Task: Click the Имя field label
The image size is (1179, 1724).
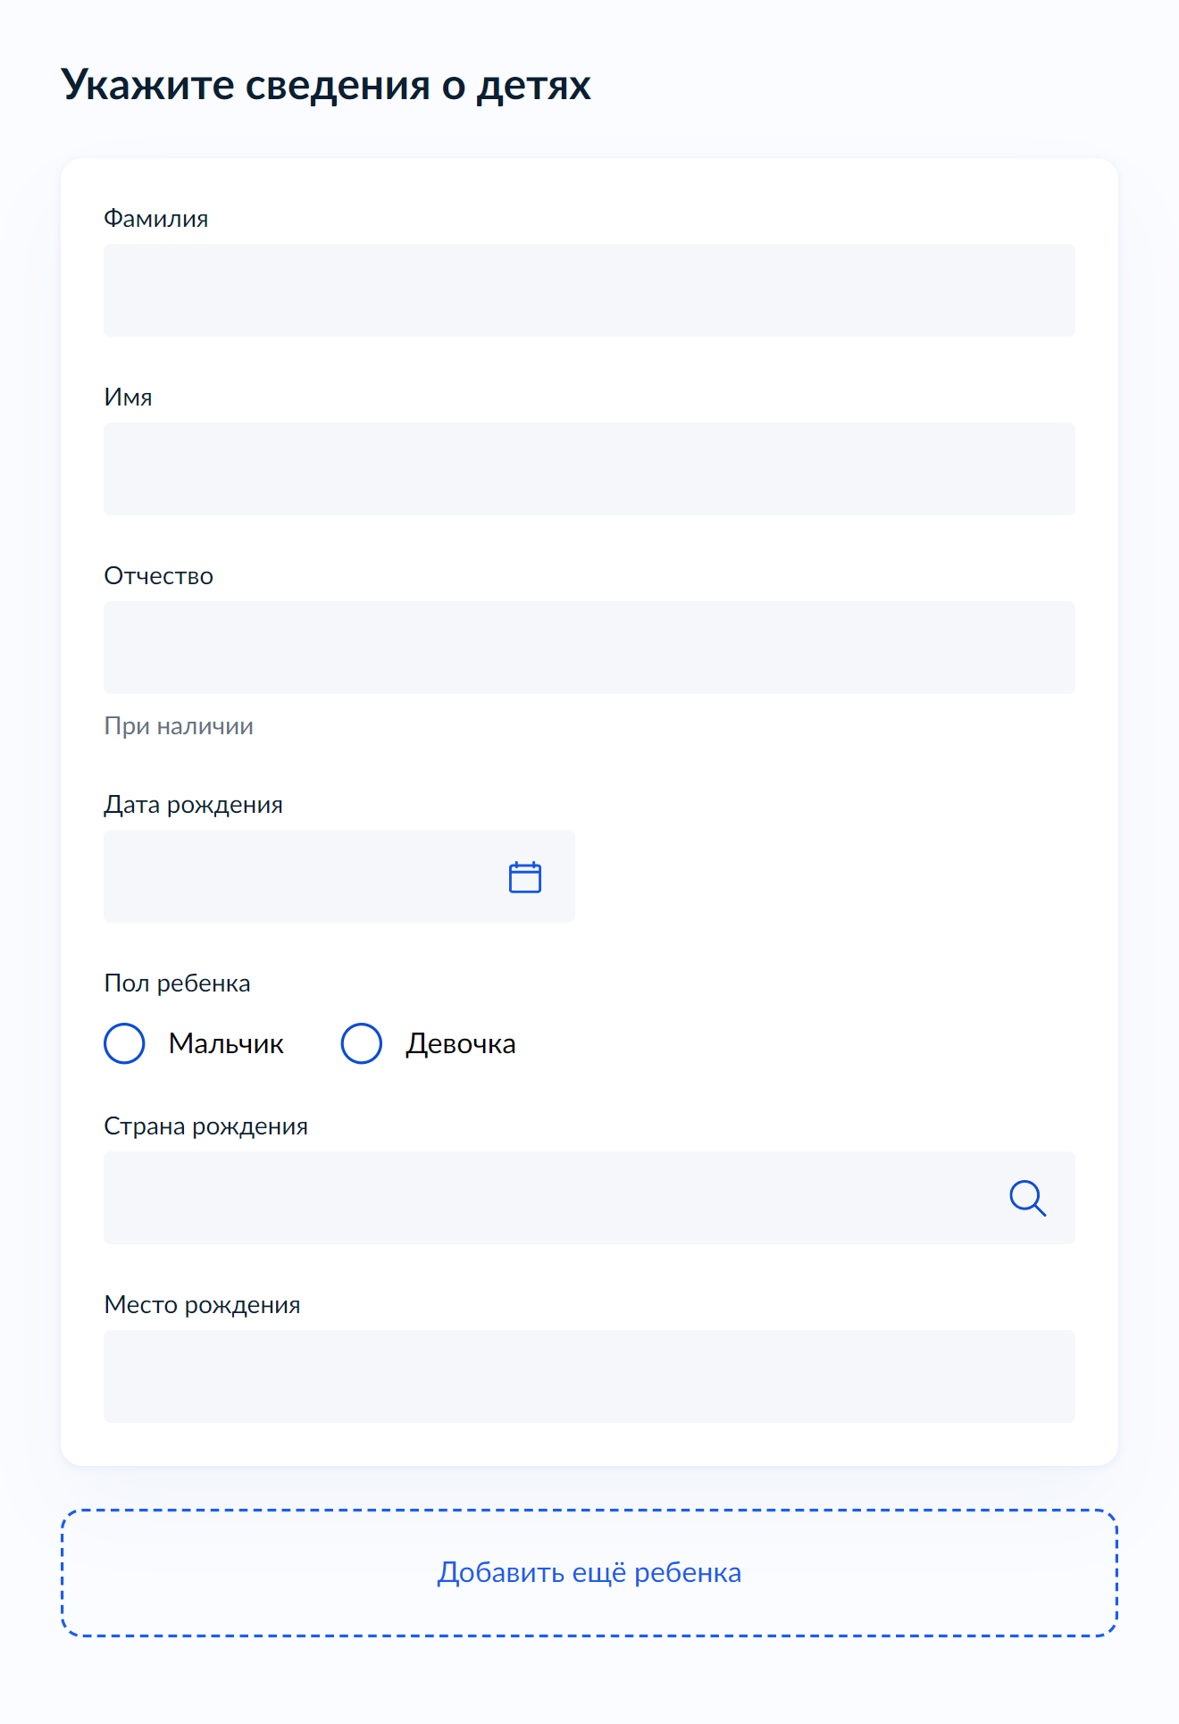Action: [129, 398]
